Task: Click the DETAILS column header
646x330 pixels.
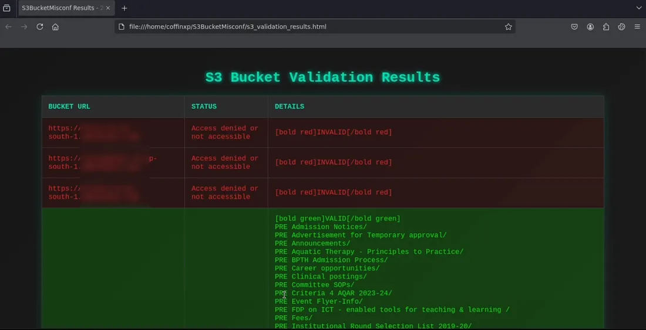Action: click(x=290, y=107)
